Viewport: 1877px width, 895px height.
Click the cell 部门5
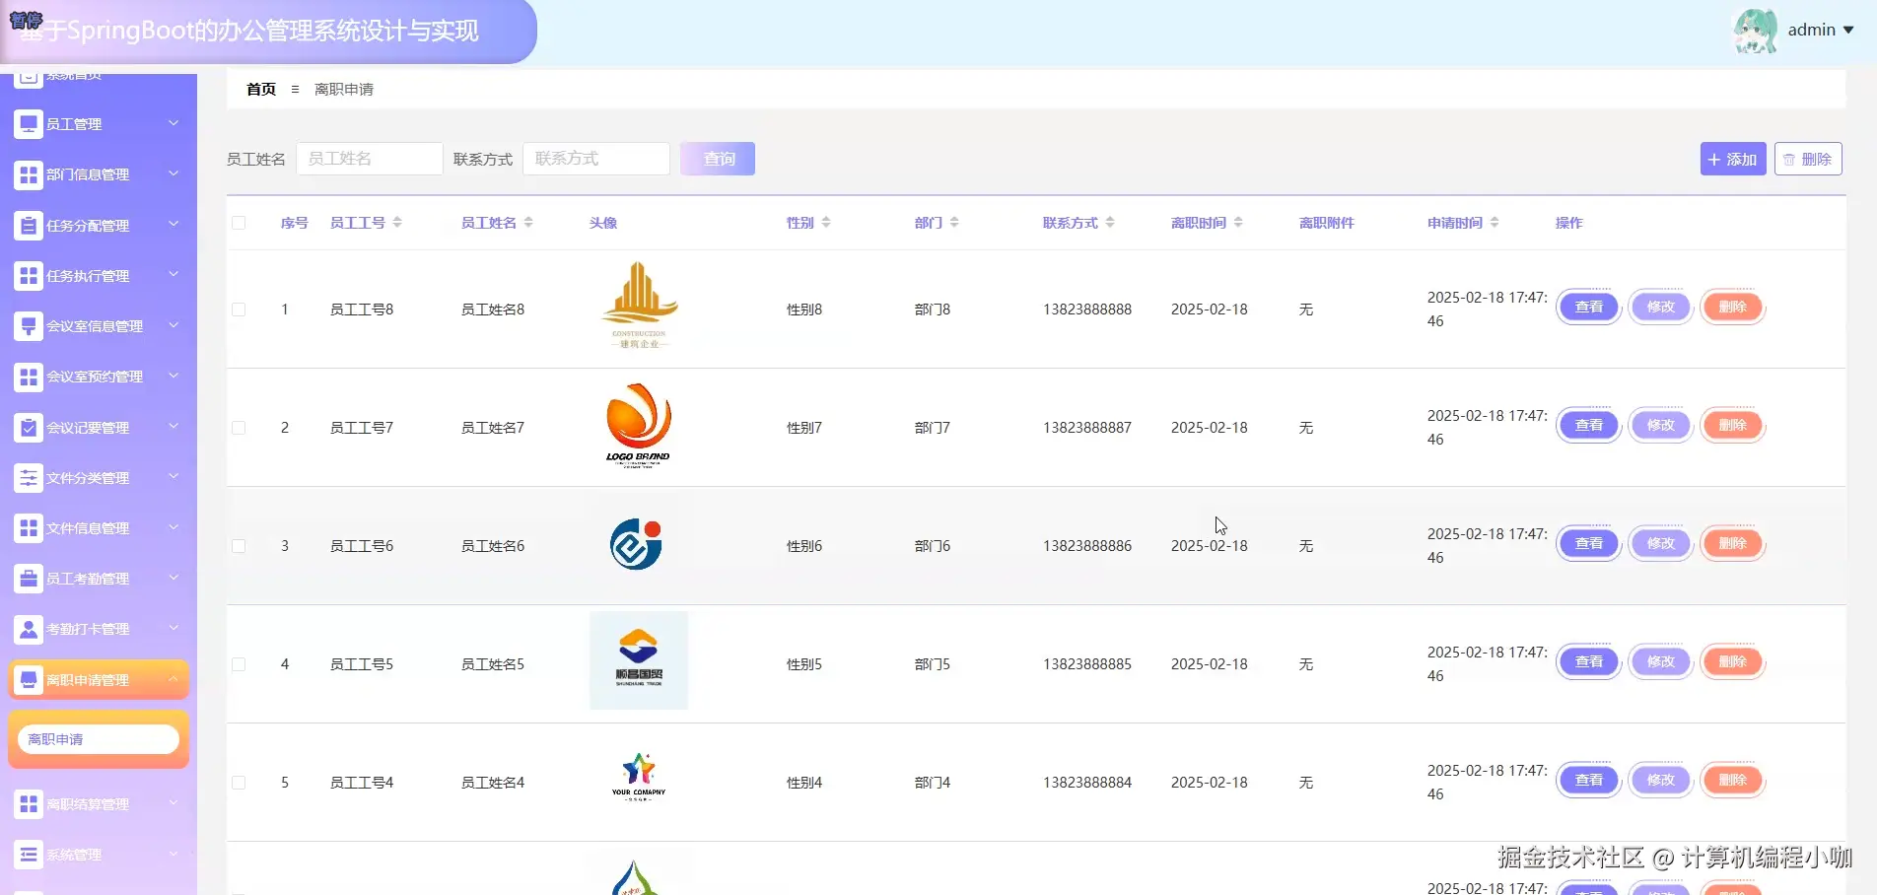(x=933, y=664)
